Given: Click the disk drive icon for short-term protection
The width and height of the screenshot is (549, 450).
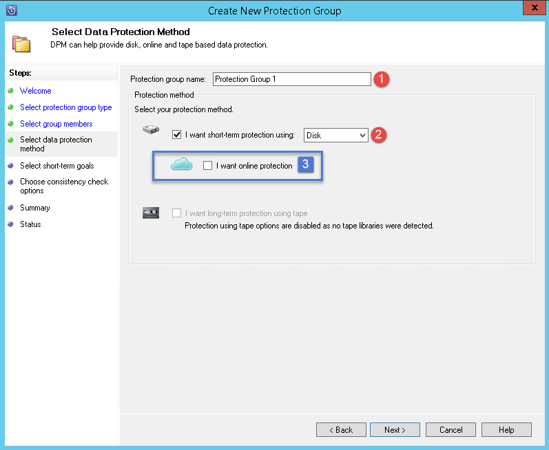Looking at the screenshot, I should (151, 129).
